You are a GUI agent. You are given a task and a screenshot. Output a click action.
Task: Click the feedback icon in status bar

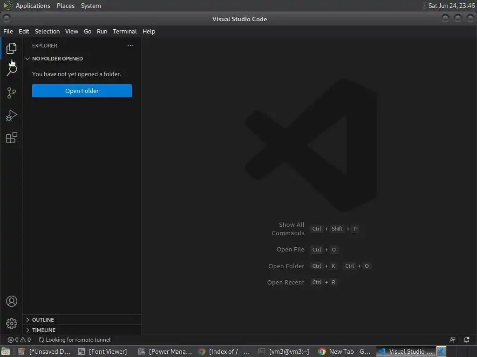tap(453, 340)
